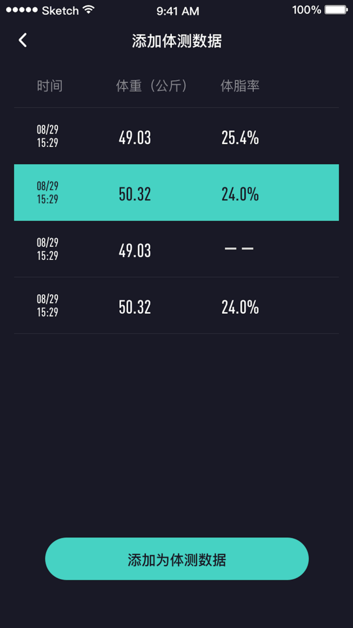Tap the 08/29 15:29 timestamp in teal row

[48, 192]
